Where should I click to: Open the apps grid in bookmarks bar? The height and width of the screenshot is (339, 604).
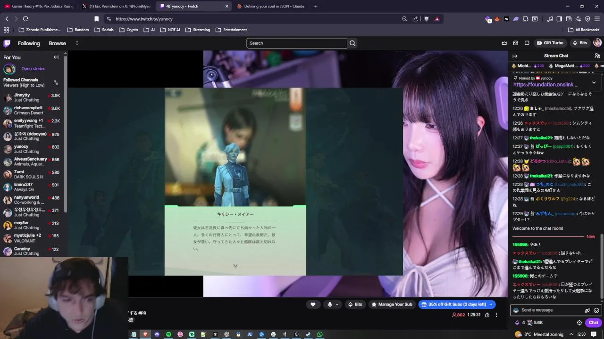coord(6,30)
